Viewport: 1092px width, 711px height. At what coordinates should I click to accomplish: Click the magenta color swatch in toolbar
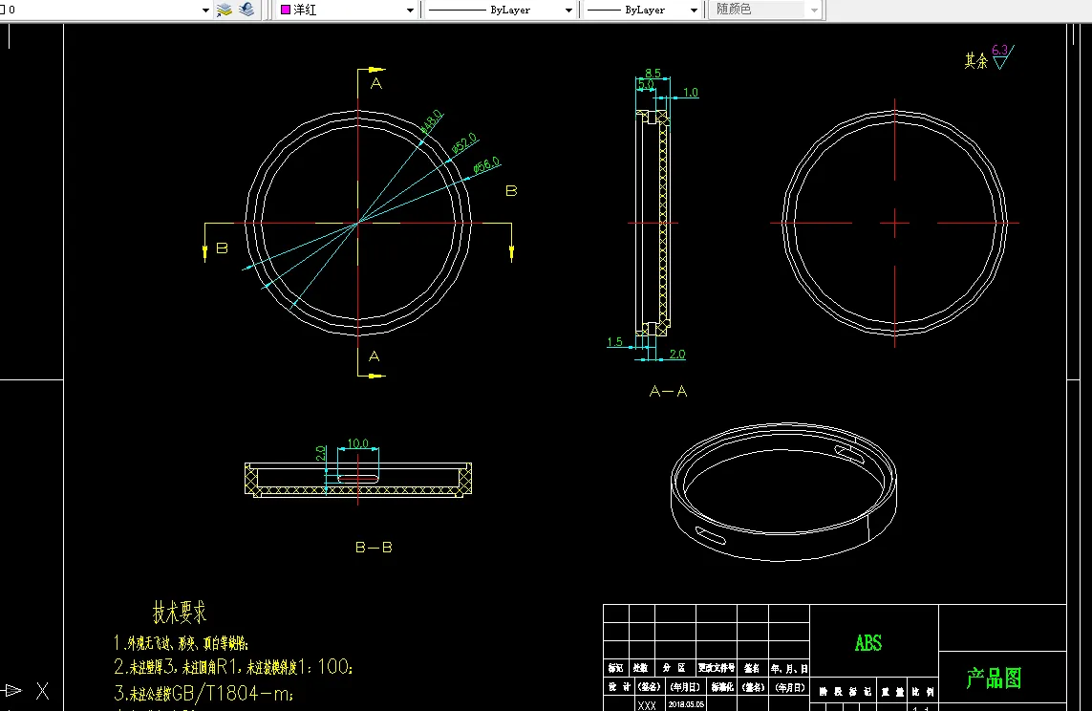point(285,10)
